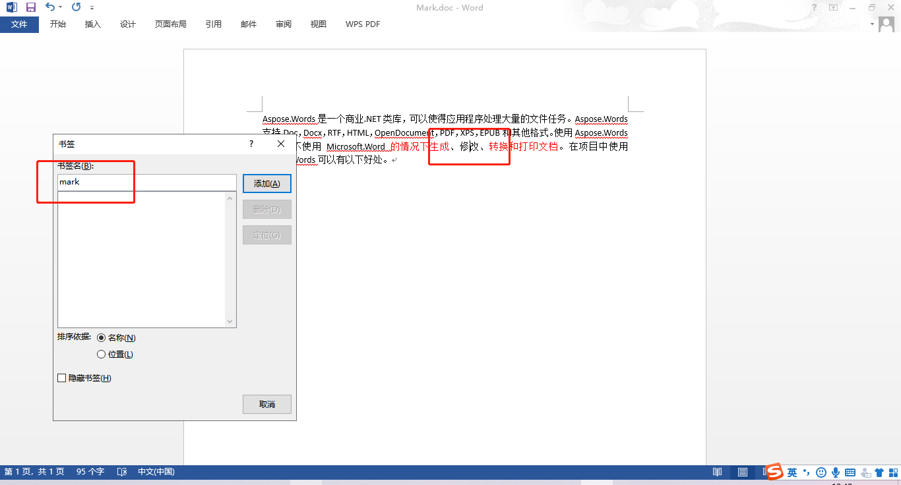
Task: Select sort by 名称 radio button
Action: point(101,337)
